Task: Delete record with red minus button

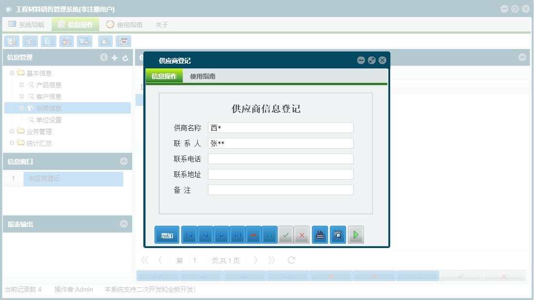Action: 253,234
